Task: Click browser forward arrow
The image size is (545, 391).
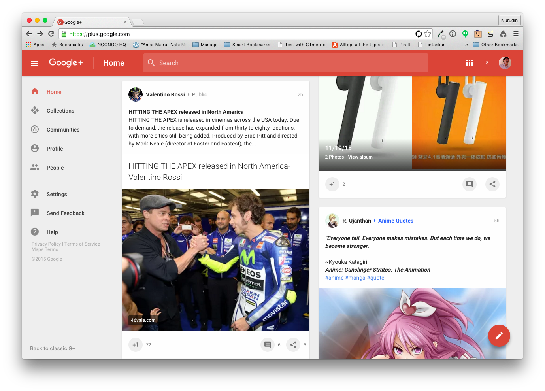Action: point(40,34)
